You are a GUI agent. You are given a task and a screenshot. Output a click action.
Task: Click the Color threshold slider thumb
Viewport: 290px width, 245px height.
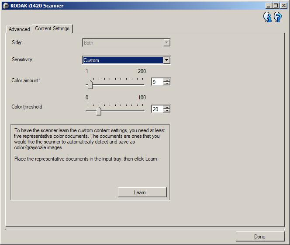point(99,111)
